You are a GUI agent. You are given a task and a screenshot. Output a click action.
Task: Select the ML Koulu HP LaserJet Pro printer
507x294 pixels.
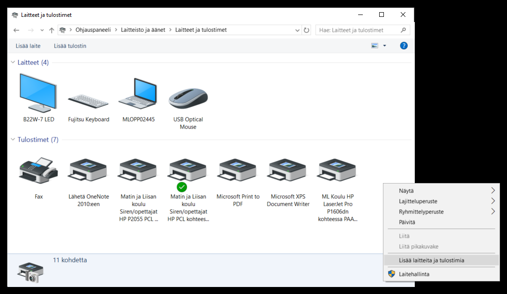click(x=338, y=190)
